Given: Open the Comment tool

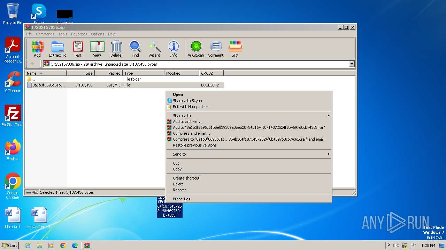Looking at the screenshot, I should coord(216,49).
